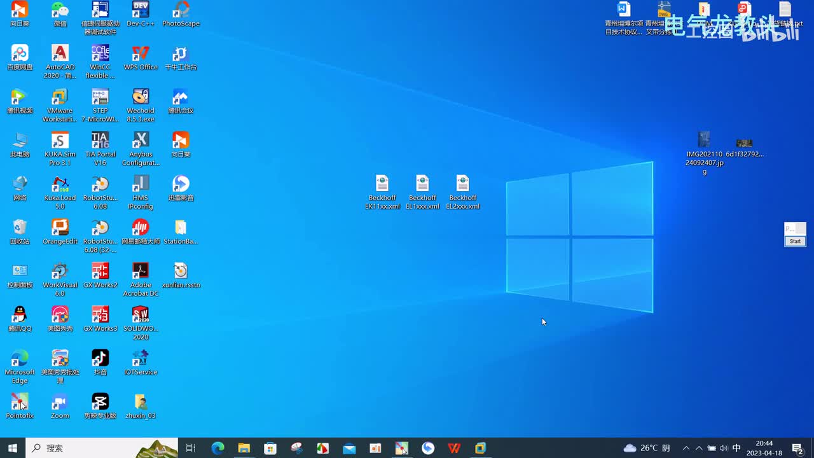
Task: Select the 腾讯视频 desktop icon
Action: tap(20, 101)
